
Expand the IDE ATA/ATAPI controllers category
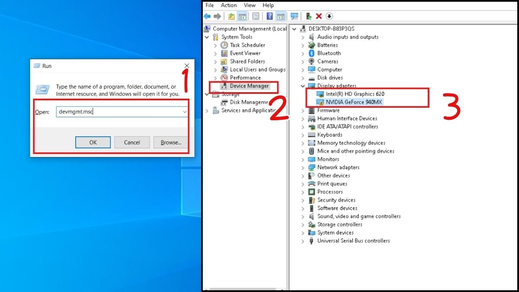tap(303, 127)
